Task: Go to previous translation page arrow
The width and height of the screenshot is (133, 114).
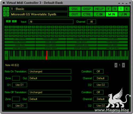Action: [x=116, y=65]
